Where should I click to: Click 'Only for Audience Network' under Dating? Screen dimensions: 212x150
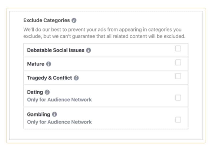coord(59,100)
